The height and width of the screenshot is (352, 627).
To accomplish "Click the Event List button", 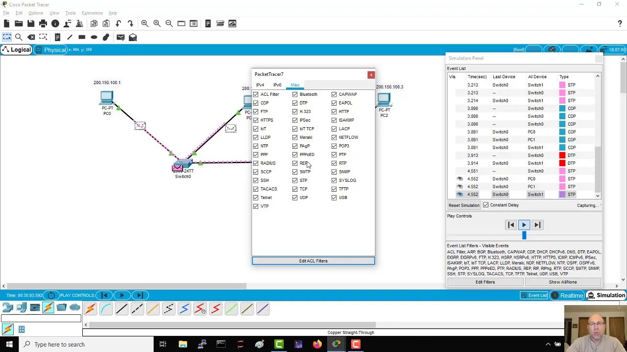I will pos(533,295).
